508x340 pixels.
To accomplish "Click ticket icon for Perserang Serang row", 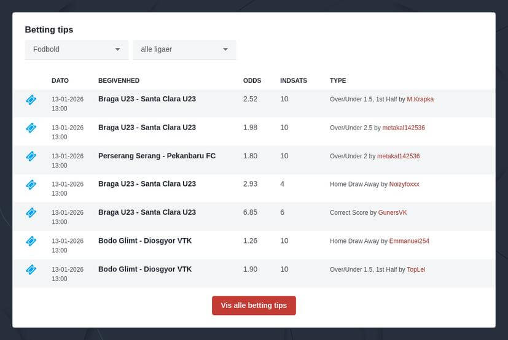I will click(31, 156).
